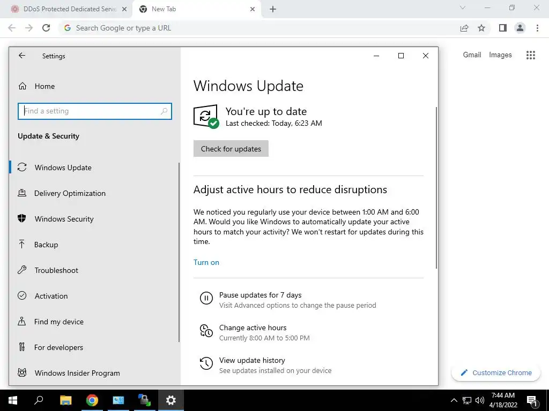Close the DDoS Protected tab
The image size is (549, 411).
tap(124, 10)
